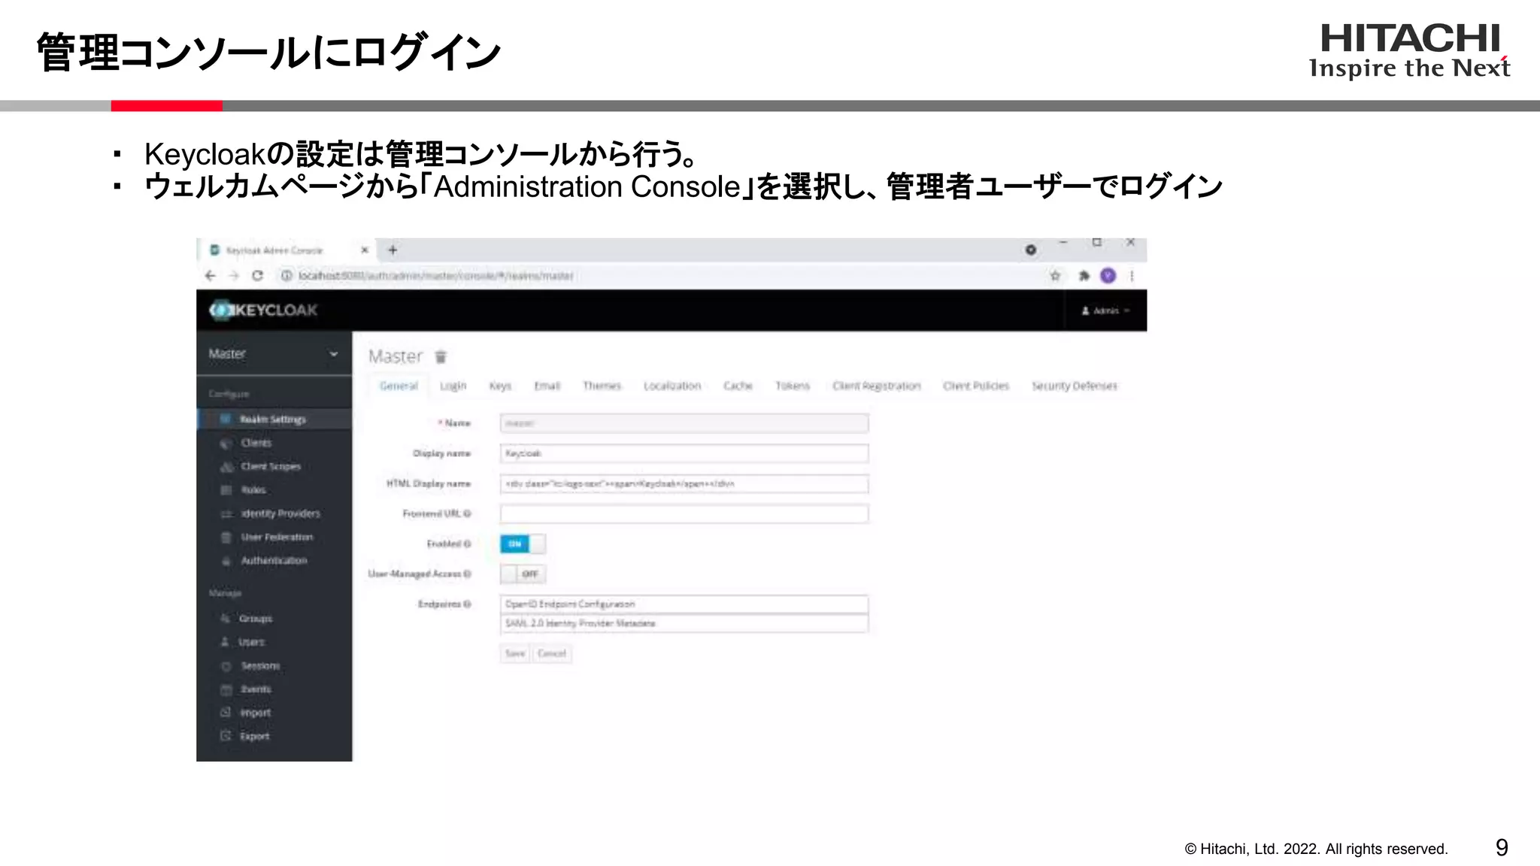Open the Tokens tab
This screenshot has height=866, width=1540.
pos(793,386)
